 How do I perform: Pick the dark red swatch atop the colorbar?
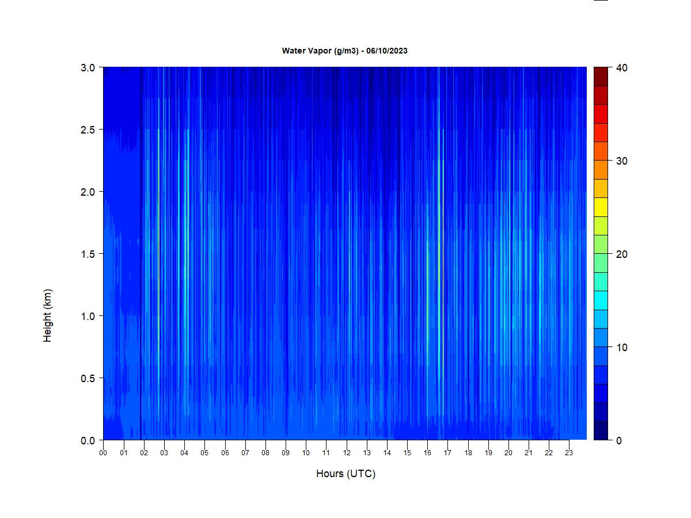601,76
